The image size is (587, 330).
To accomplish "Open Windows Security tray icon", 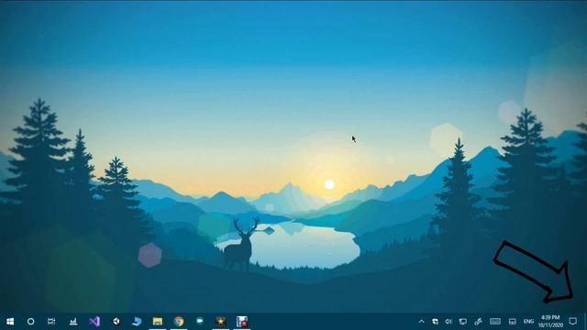I will tap(435, 322).
